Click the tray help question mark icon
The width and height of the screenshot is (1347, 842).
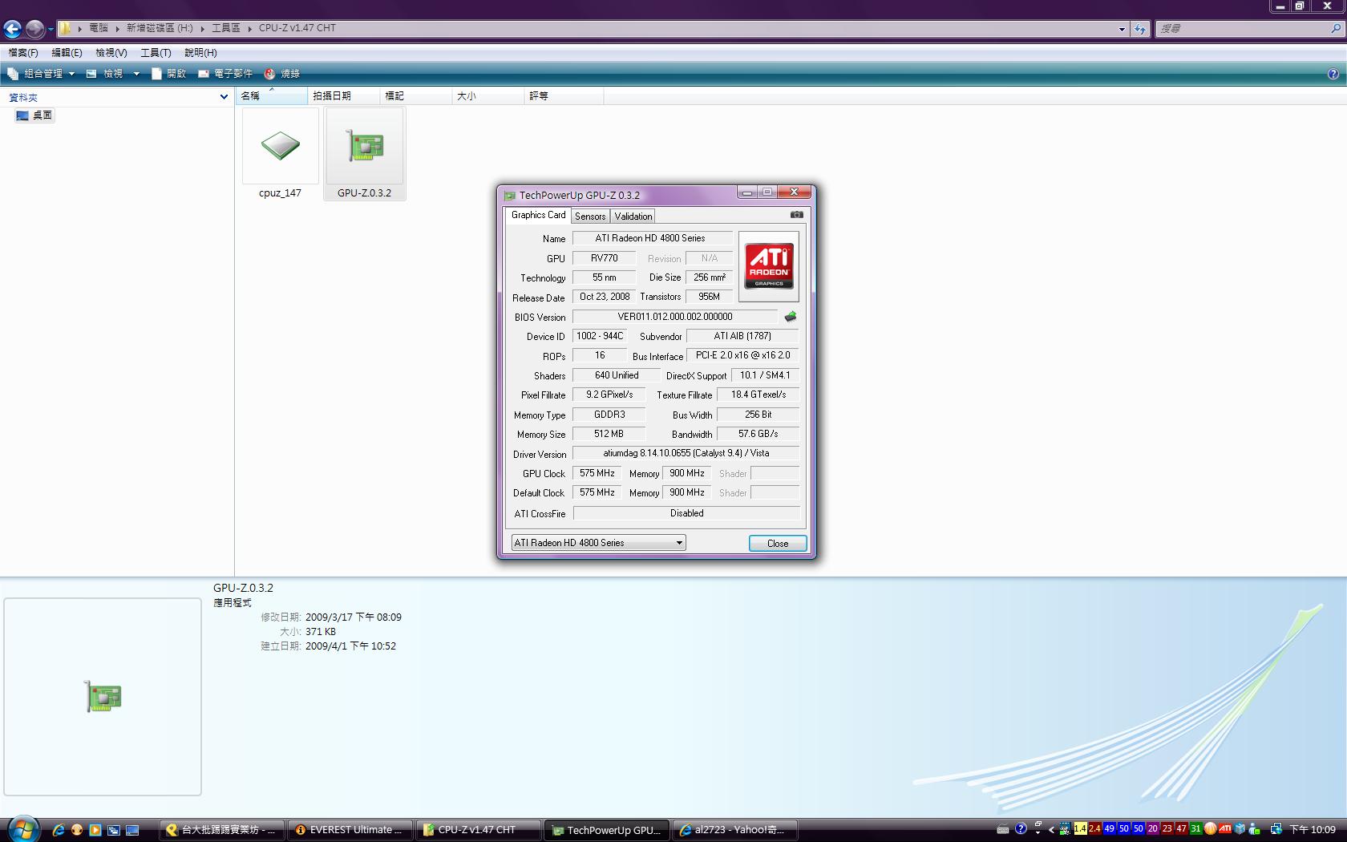1021,829
